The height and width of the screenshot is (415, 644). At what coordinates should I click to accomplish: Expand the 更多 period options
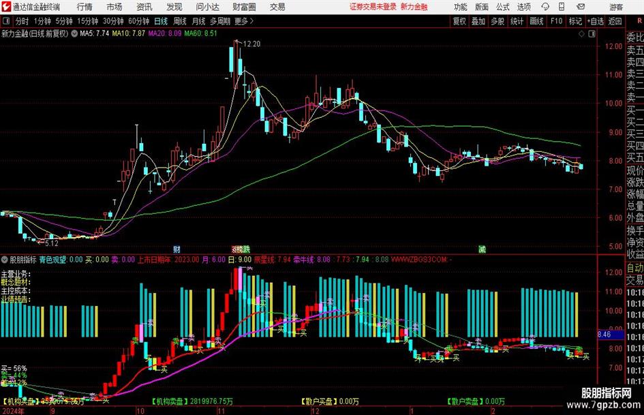(x=244, y=21)
